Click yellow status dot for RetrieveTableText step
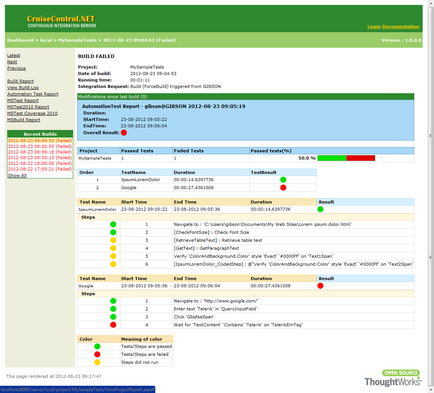The image size is (434, 393). [113, 240]
